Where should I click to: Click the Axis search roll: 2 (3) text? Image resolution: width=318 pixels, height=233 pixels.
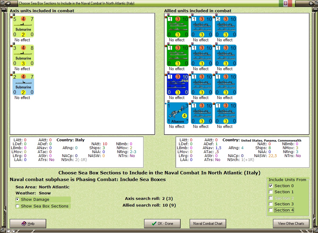[x=149, y=199]
